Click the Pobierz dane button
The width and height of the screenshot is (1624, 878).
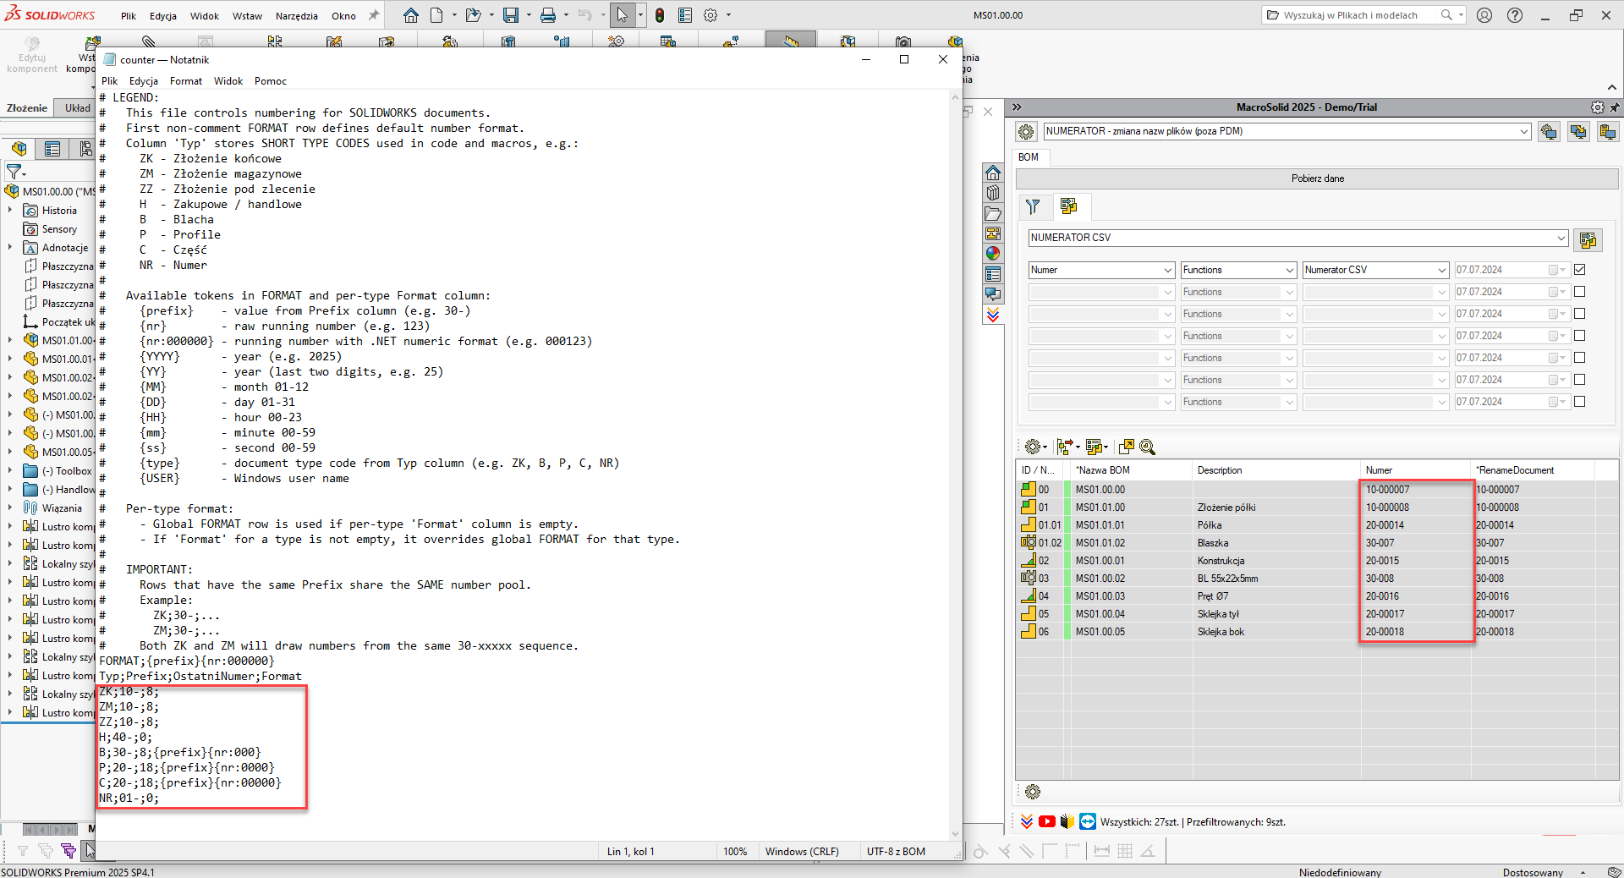click(x=1317, y=178)
